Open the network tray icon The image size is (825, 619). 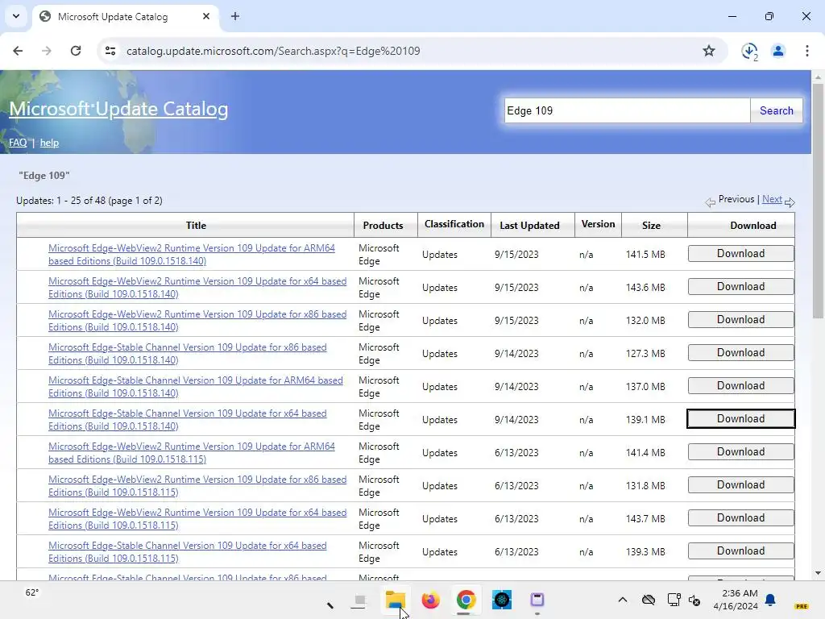[674, 600]
